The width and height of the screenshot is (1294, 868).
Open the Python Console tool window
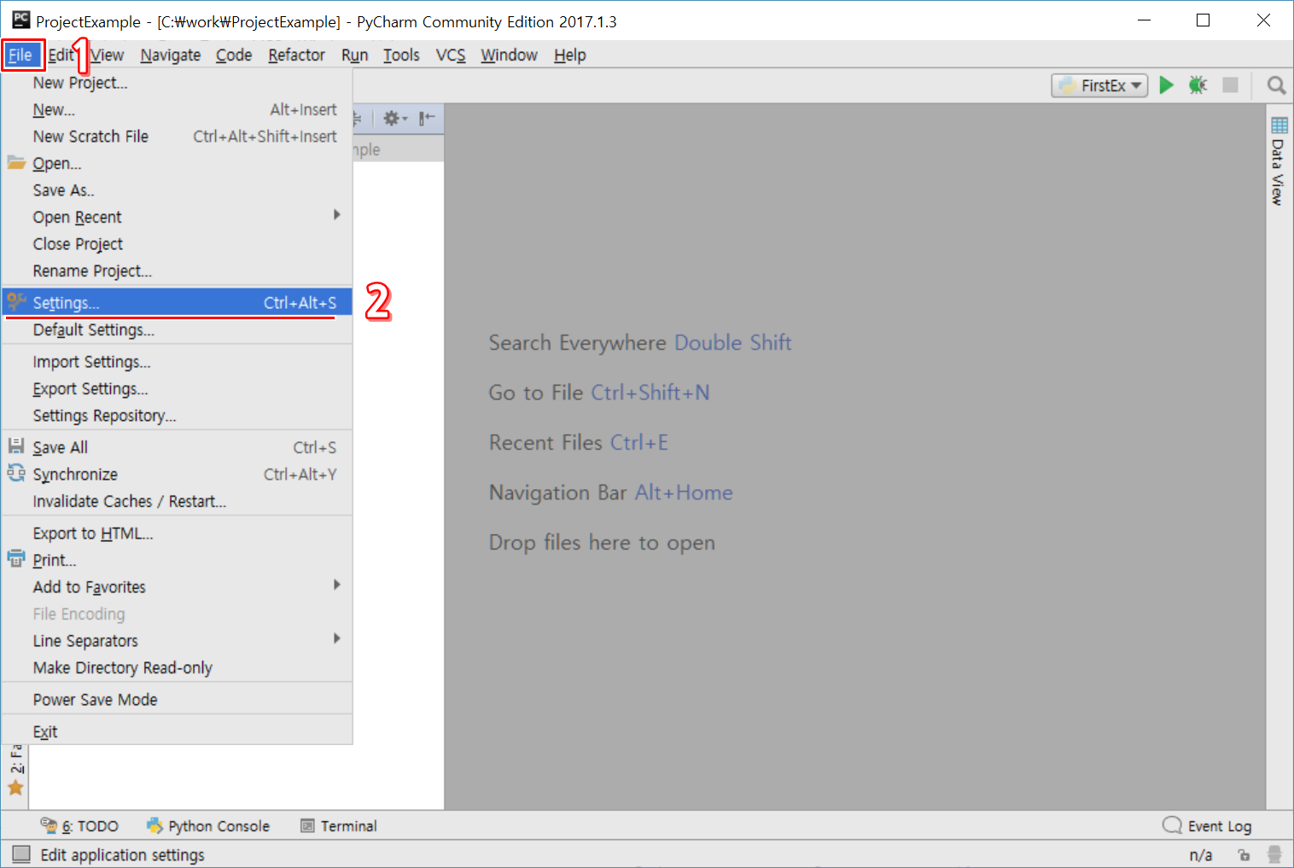tap(208, 826)
